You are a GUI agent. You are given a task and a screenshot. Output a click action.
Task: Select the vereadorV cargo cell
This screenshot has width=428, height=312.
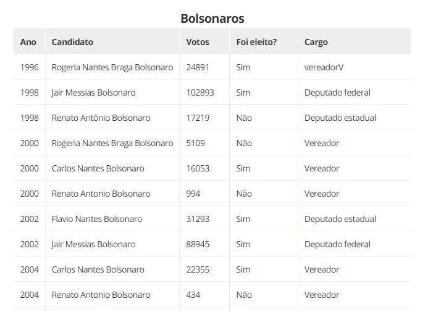[324, 67]
